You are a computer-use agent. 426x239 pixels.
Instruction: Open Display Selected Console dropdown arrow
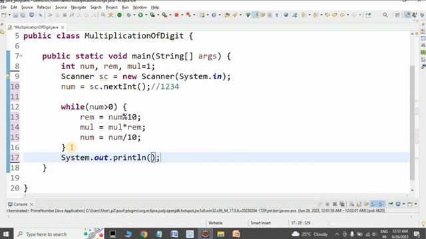tap(403, 204)
